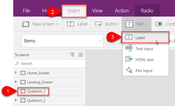175x106 pixels.
Task: Open the View ribbon tab
Action: [x=97, y=11]
